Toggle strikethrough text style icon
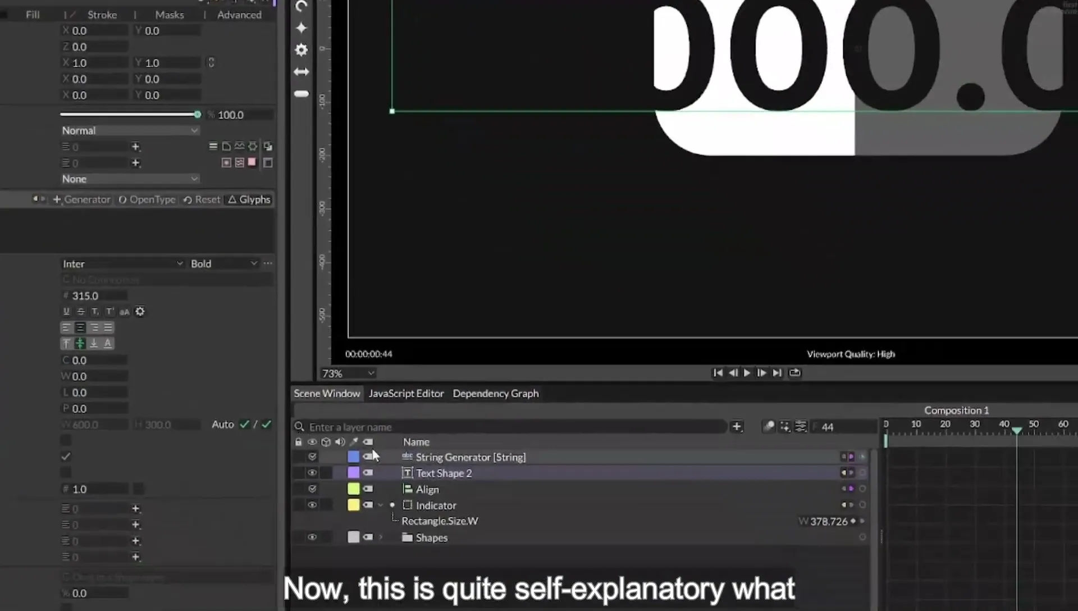This screenshot has width=1078, height=611. pyautogui.click(x=81, y=312)
